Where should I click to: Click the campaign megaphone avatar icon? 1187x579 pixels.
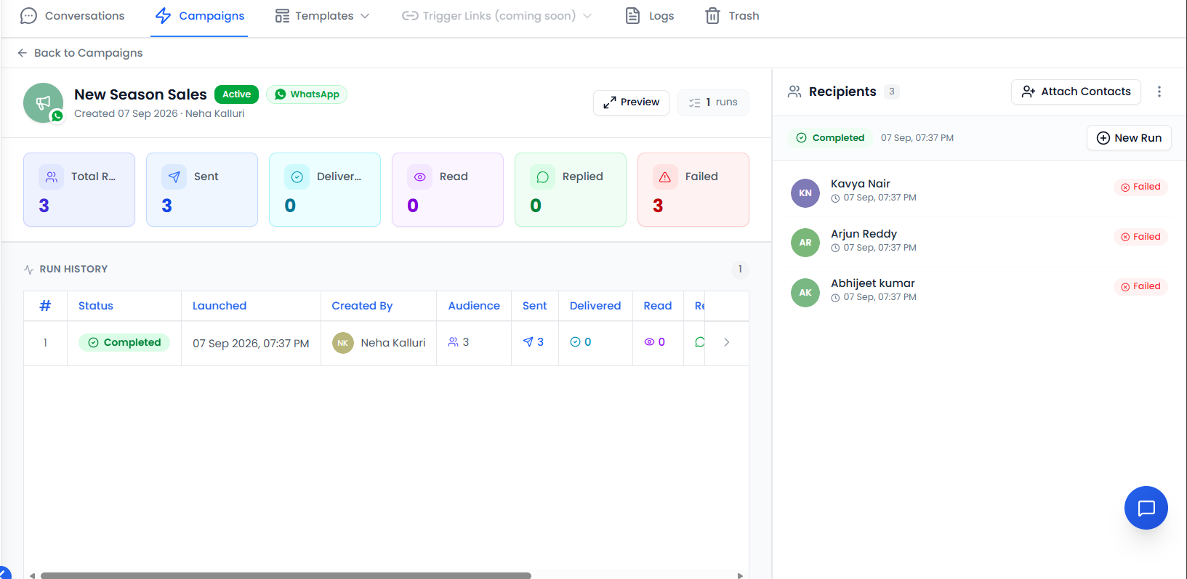43,102
